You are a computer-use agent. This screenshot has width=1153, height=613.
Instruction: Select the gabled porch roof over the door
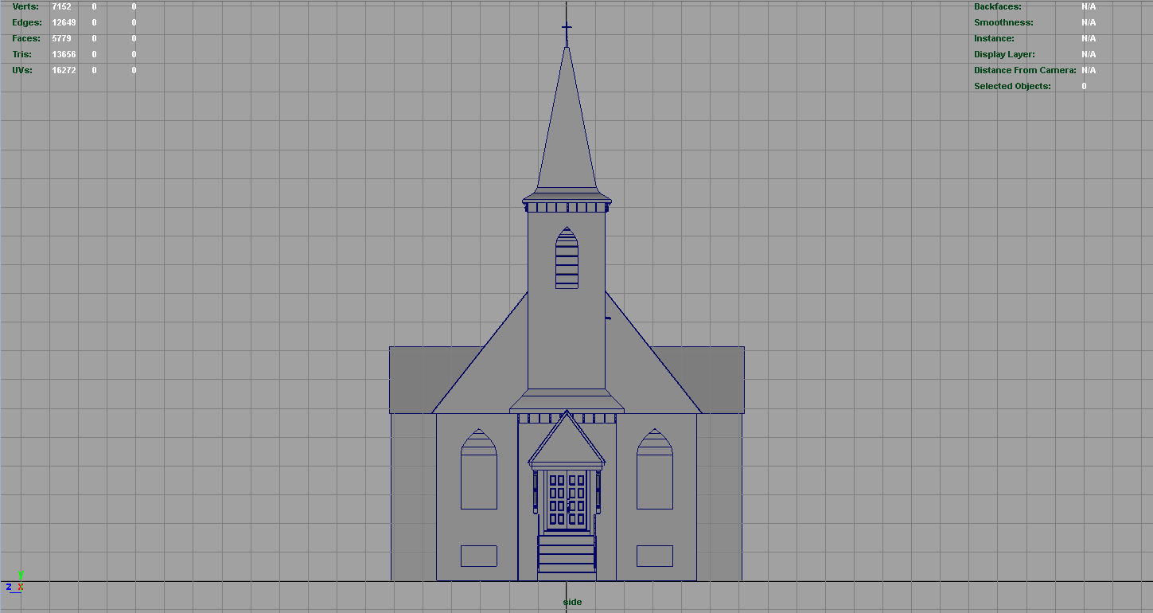click(x=567, y=439)
